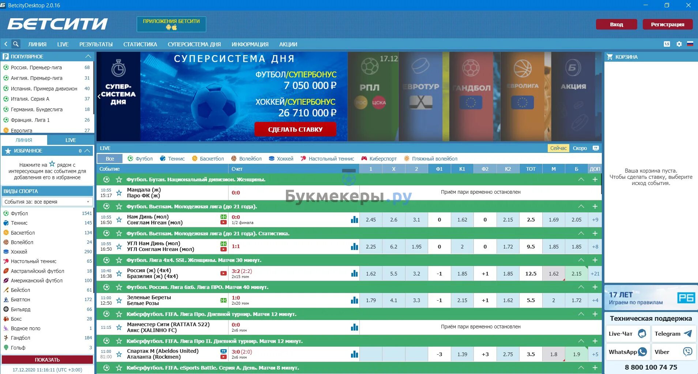Open settings gear icon
The height and width of the screenshot is (374, 698).
(x=679, y=44)
